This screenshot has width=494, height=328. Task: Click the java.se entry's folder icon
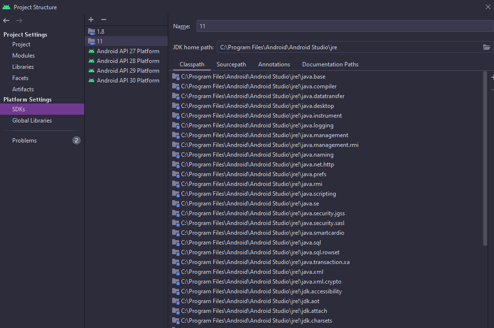[176, 204]
